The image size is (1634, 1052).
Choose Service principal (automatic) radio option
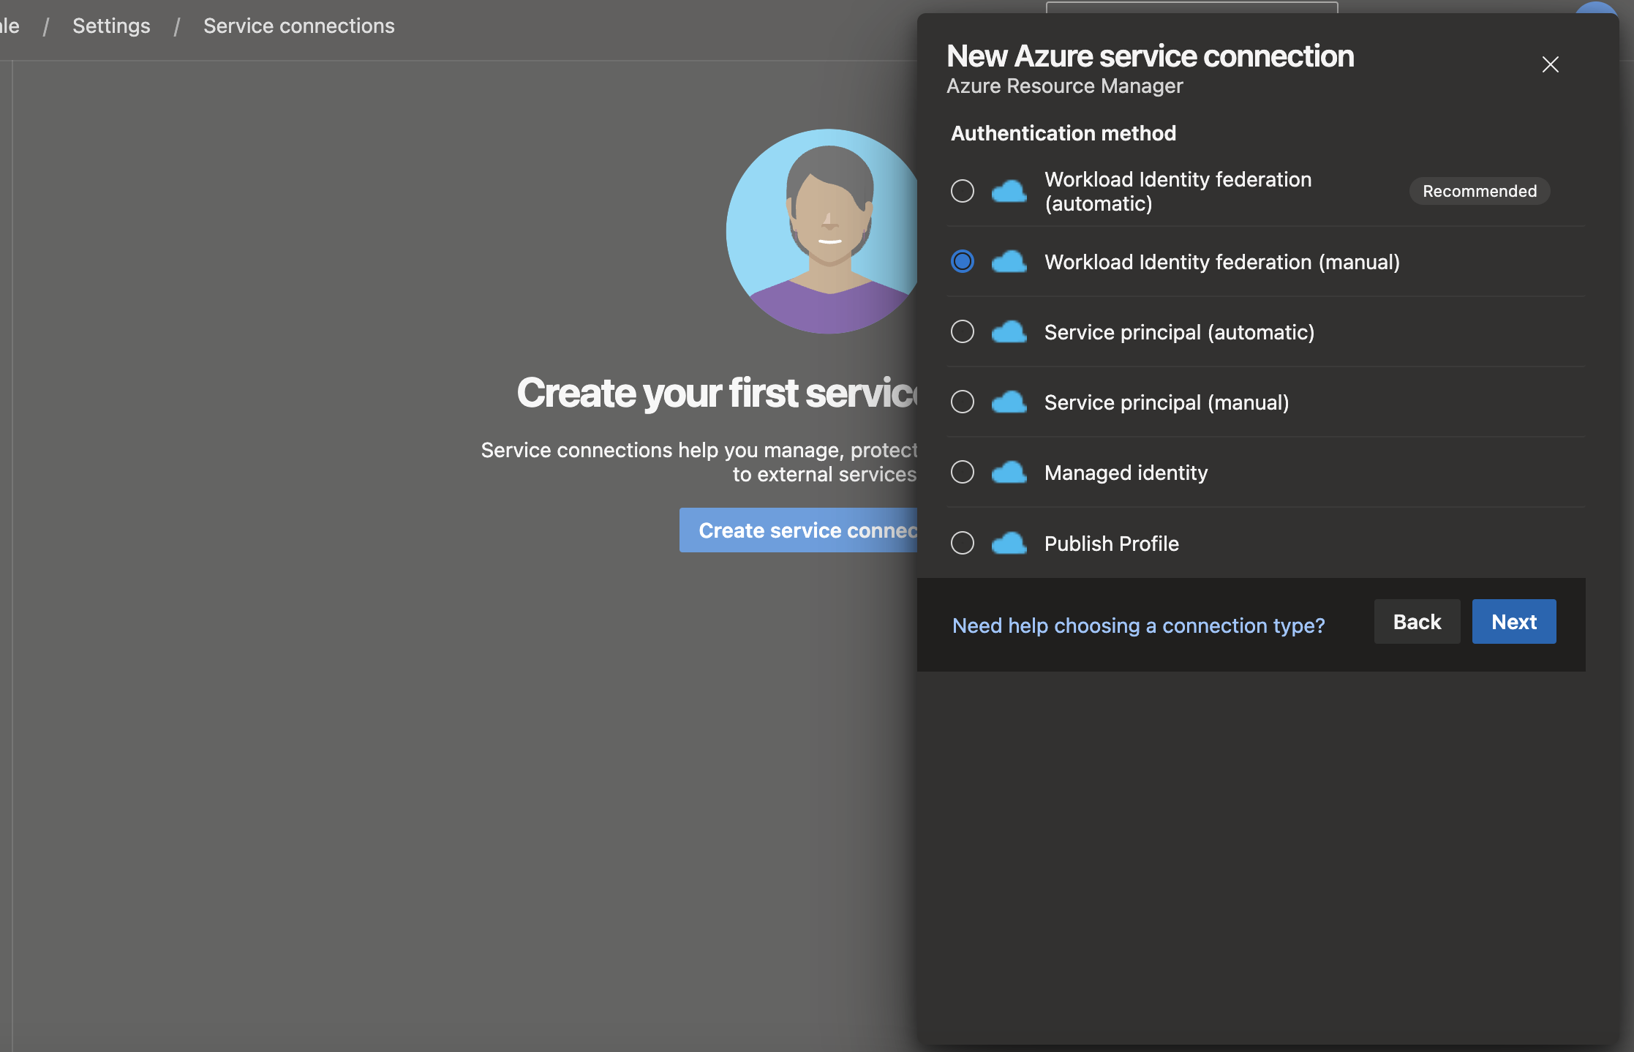tap(962, 331)
